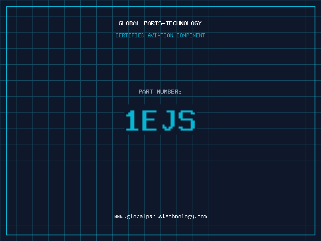Screen dimensions: 321x241
Task: Open the www.globalpartstechnology.com link
Action: 160,216
